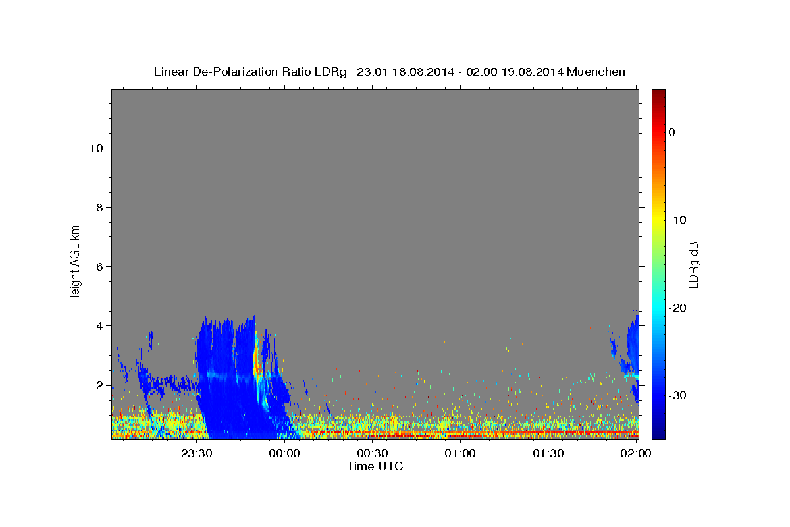Click the 23:30 time tick label
Viewport: 790px width, 527px height.
(x=196, y=453)
